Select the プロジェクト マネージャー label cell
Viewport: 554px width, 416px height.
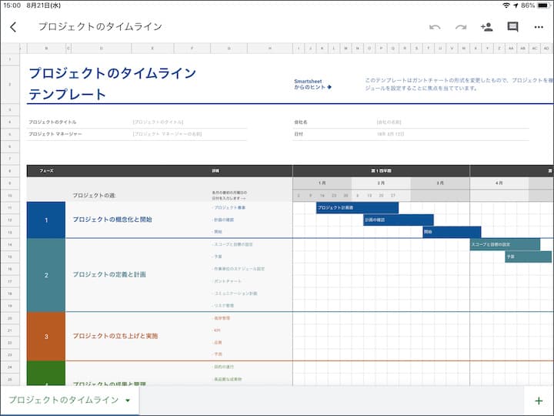(55, 134)
